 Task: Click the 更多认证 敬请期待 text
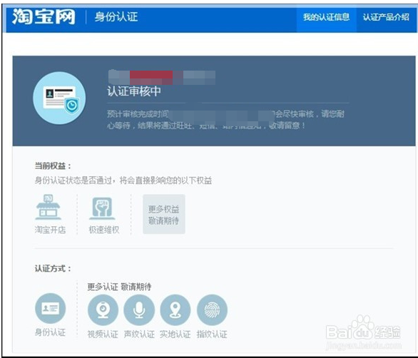pyautogui.click(x=119, y=287)
